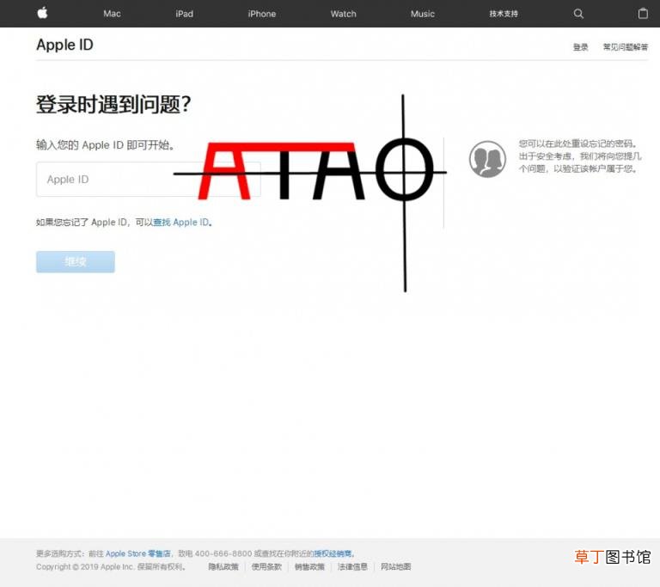Click the Apple ID page title
Viewport: 660px width, 587px height.
[64, 45]
